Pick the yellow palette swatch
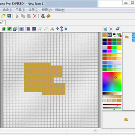 pos(119,47)
